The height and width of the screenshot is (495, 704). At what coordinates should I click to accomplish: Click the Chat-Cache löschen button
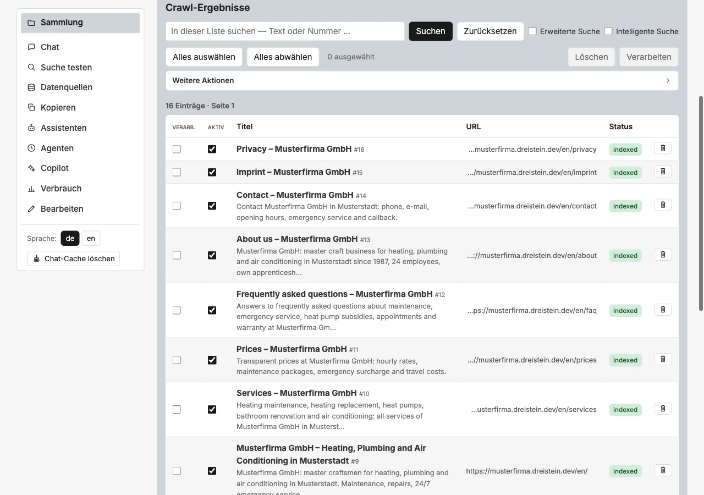[x=73, y=258]
